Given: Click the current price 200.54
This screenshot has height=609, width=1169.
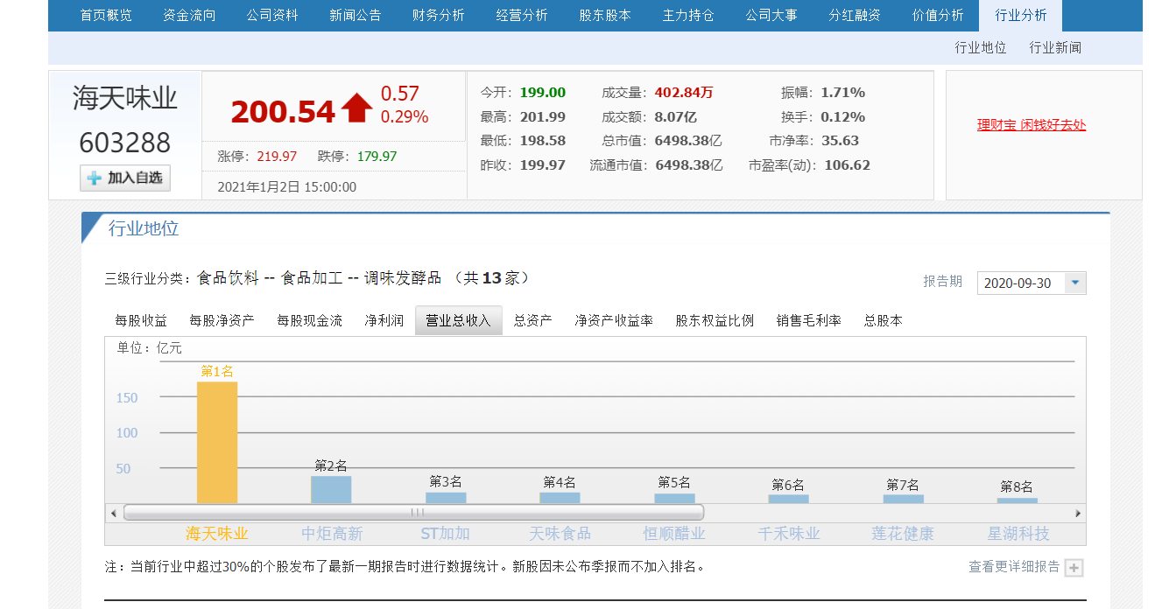Looking at the screenshot, I should point(283,111).
